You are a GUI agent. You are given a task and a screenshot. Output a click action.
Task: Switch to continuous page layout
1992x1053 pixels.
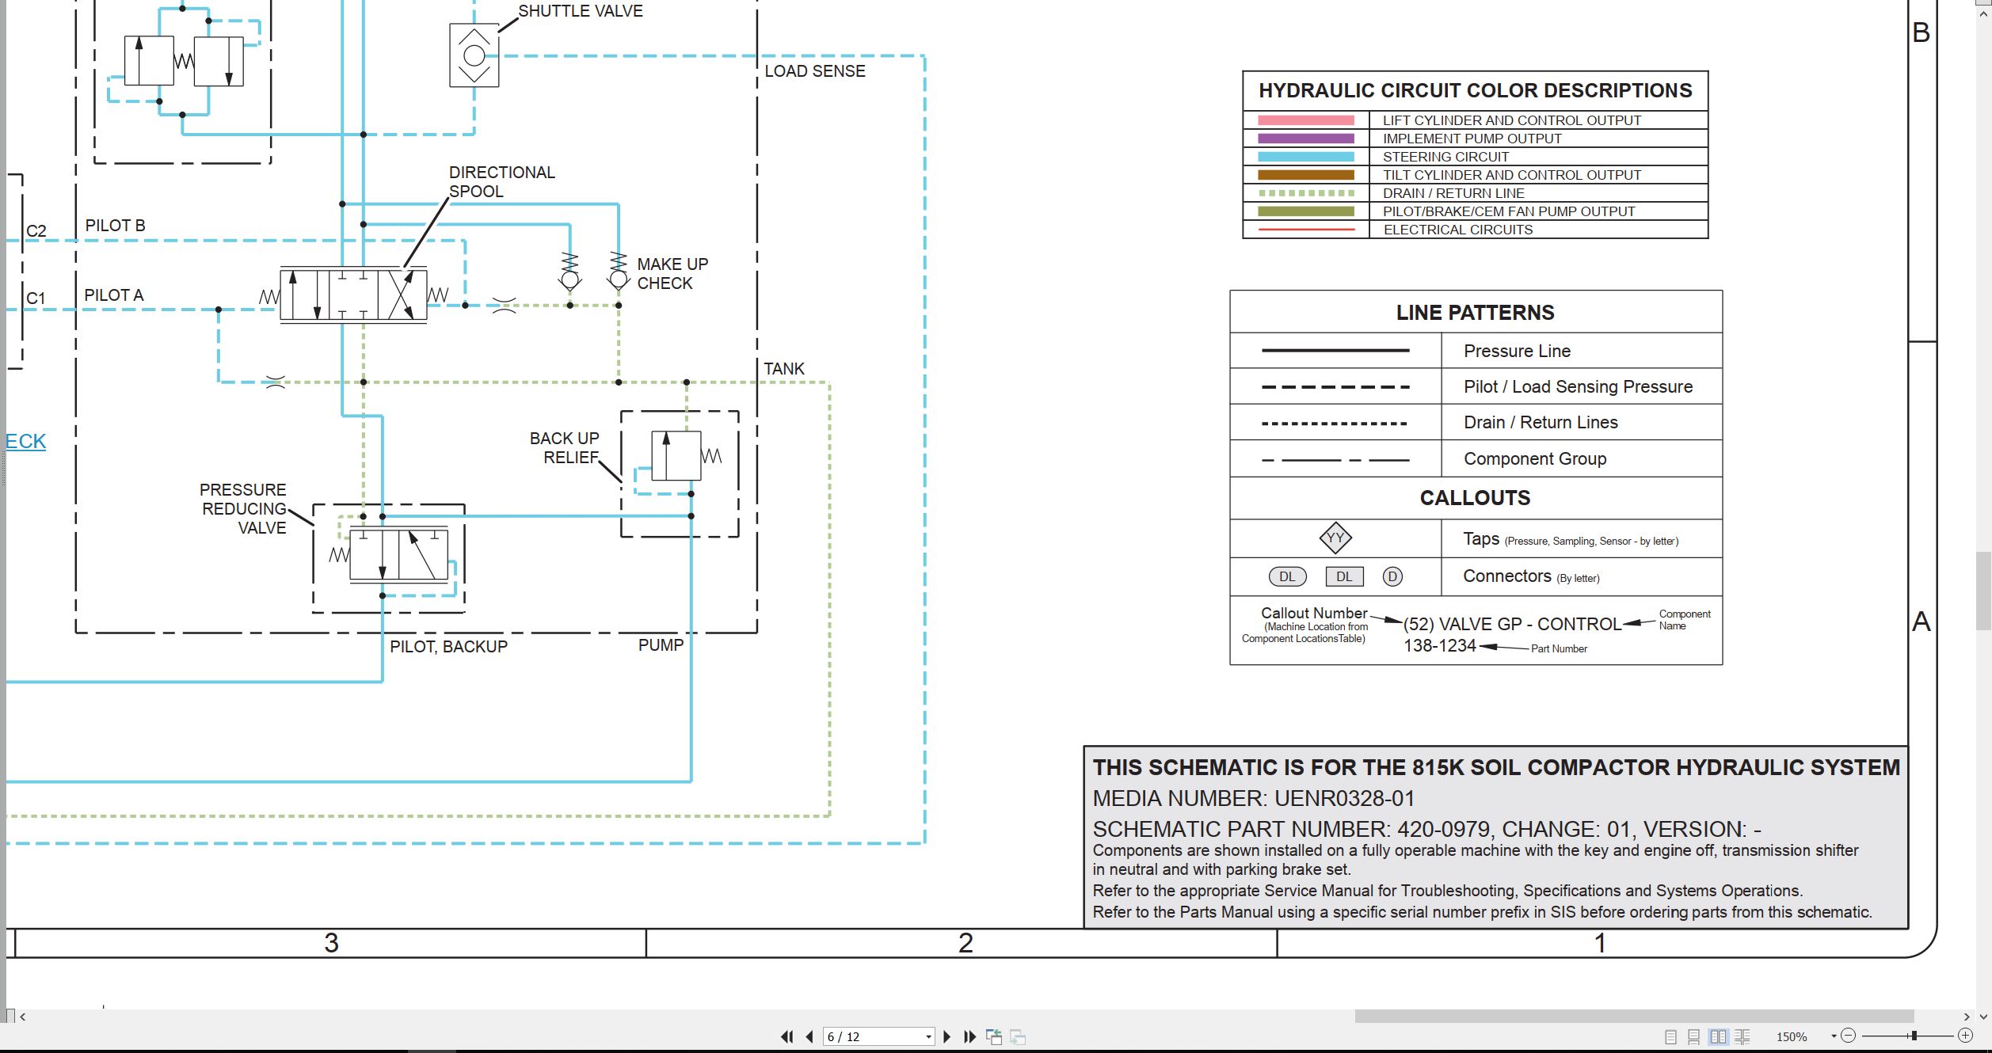[x=1693, y=1036]
